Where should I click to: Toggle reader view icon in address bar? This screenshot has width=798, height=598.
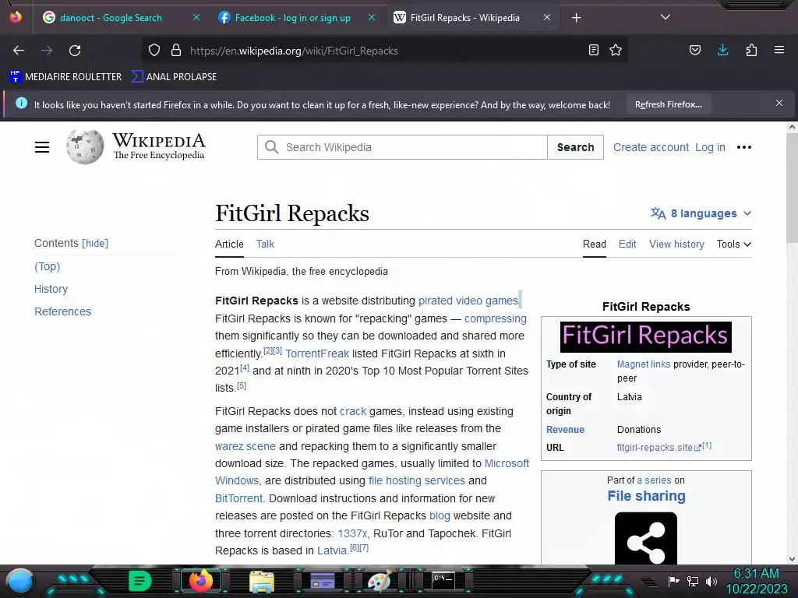coord(593,50)
